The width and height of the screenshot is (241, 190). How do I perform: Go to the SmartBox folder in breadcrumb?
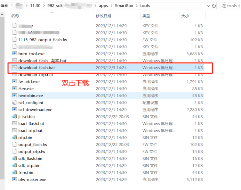pyautogui.click(x=124, y=6)
